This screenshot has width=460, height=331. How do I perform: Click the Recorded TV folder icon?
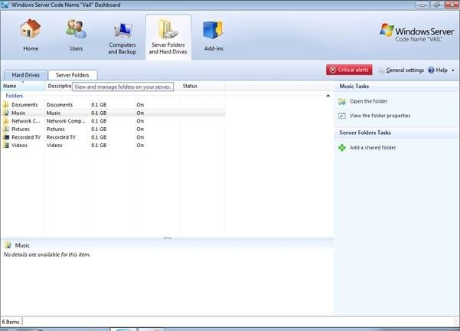click(6, 137)
